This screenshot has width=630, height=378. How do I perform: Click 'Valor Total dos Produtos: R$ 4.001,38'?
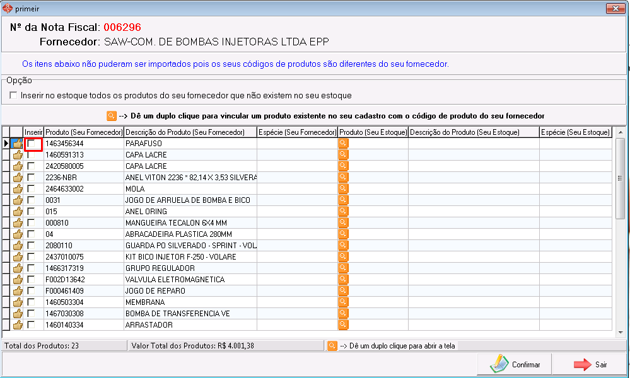coord(193,345)
